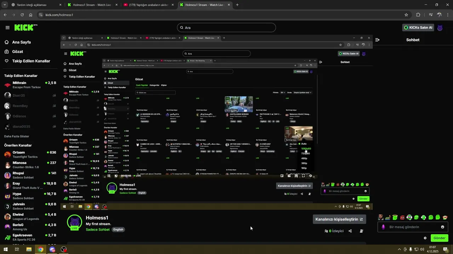Viewport: 453px width, 254px height.
Task: Open Sadece Sohbet category link
Action: pos(98,230)
